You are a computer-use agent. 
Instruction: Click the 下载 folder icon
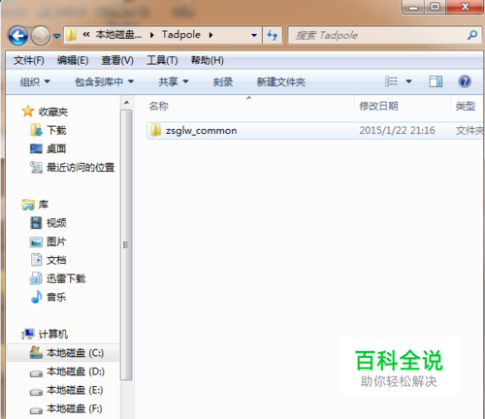(x=36, y=130)
